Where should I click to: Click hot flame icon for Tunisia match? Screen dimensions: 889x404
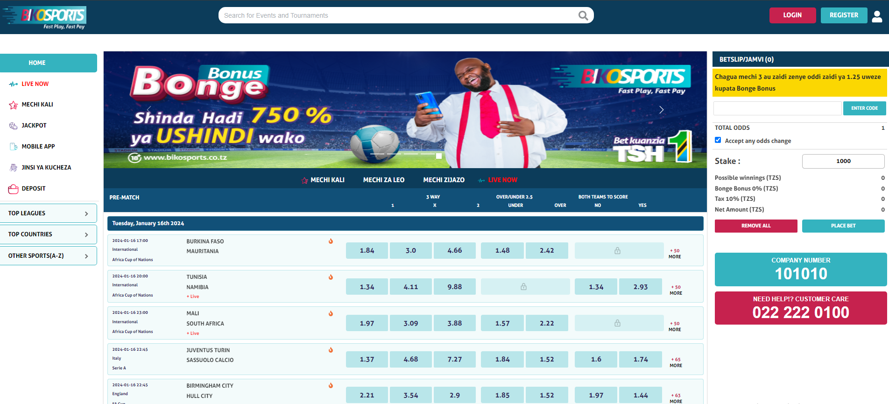(331, 277)
